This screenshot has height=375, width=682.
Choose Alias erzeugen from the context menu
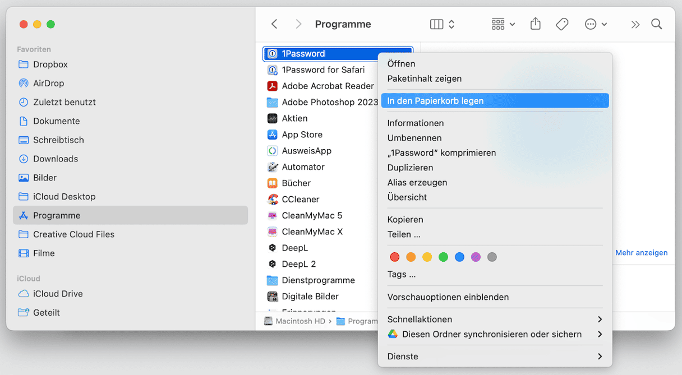tap(495, 183)
